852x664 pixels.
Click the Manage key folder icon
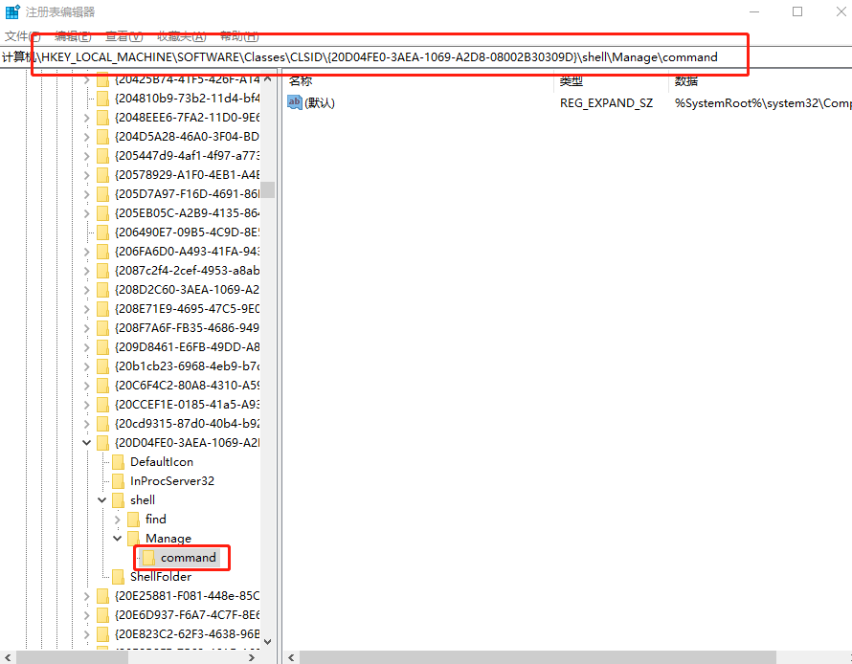133,539
